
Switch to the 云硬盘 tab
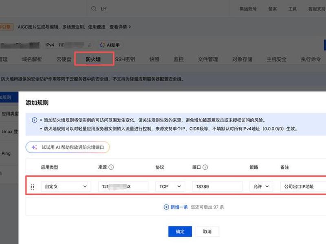click(x=64, y=59)
